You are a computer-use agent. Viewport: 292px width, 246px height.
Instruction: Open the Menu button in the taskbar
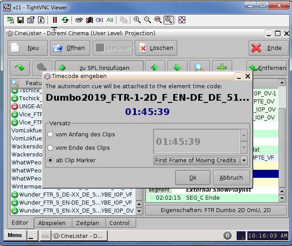(15, 235)
